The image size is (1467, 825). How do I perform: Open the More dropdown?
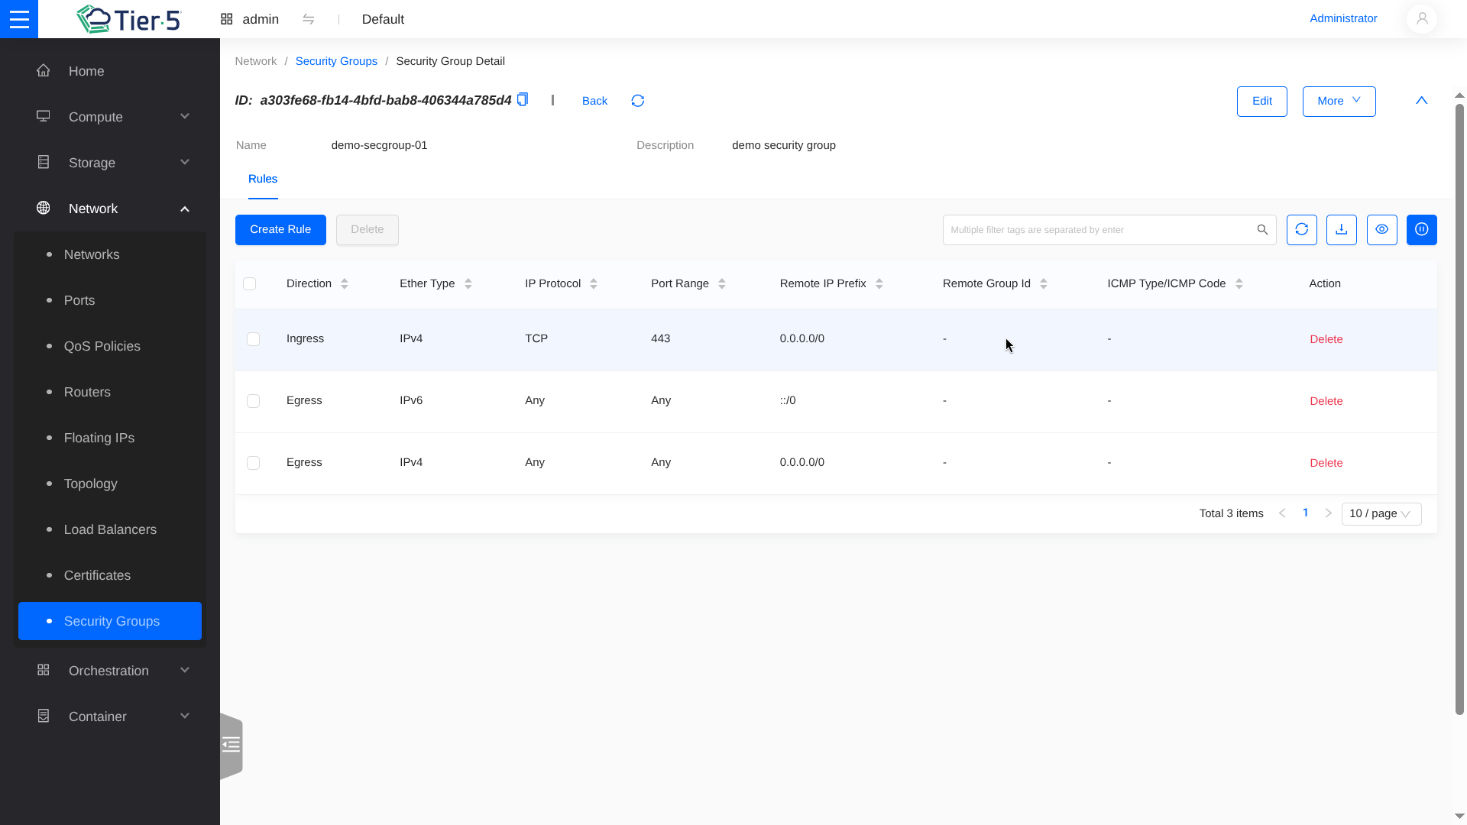click(x=1339, y=101)
